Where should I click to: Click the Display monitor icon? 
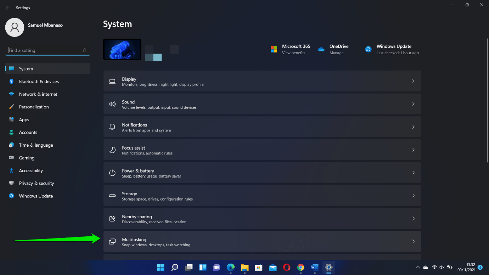[112, 81]
